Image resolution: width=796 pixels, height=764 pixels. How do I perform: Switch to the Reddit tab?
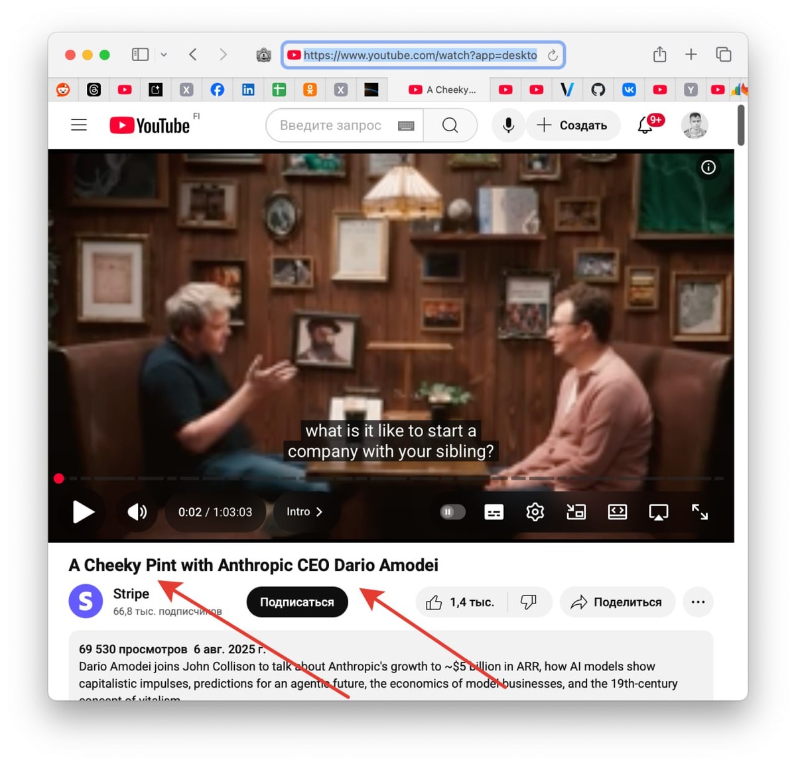coord(63,90)
